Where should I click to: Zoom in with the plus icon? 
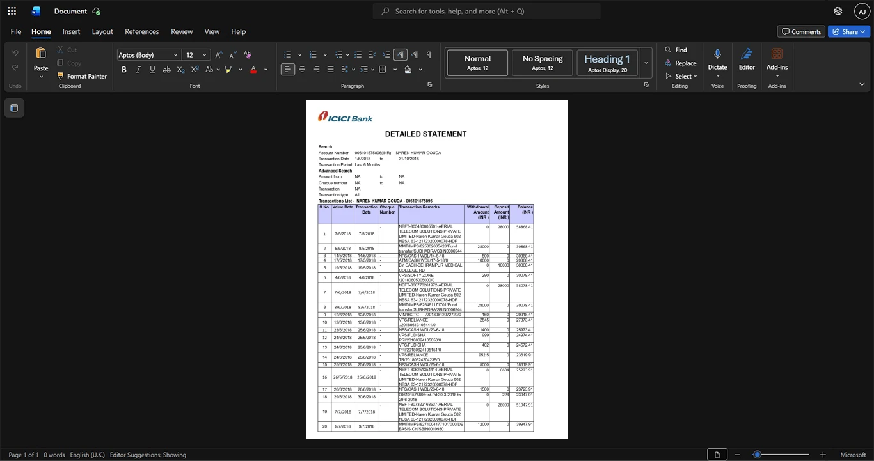pyautogui.click(x=823, y=455)
